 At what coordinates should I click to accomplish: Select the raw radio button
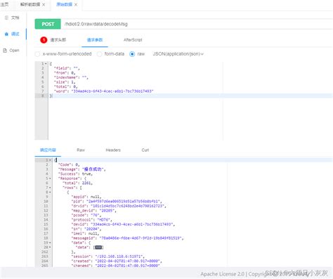[x=132, y=54]
